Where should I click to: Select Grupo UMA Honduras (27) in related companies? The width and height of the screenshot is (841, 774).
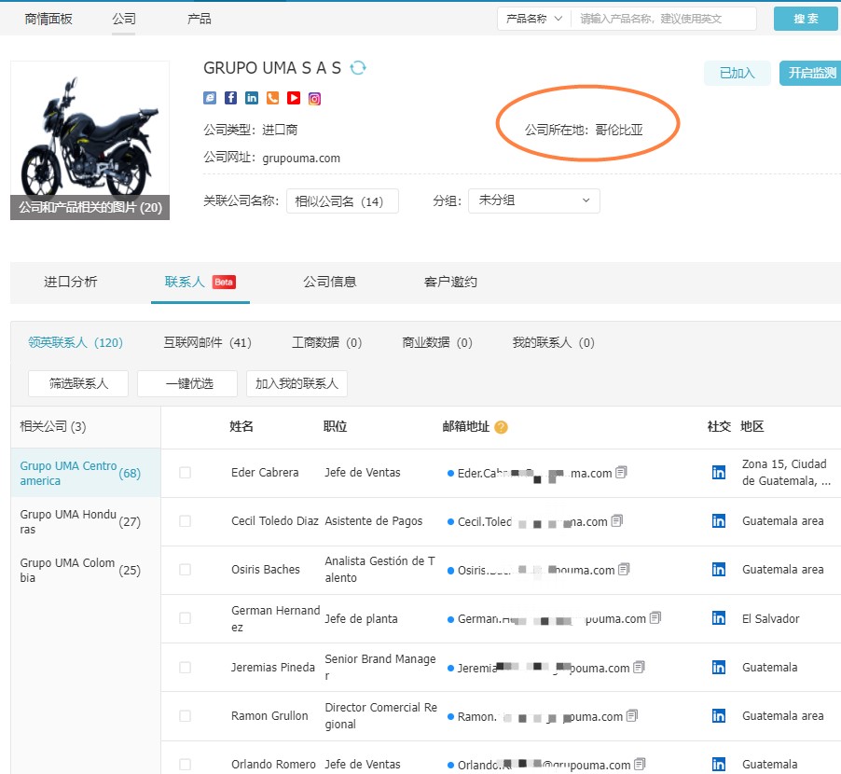(x=86, y=521)
